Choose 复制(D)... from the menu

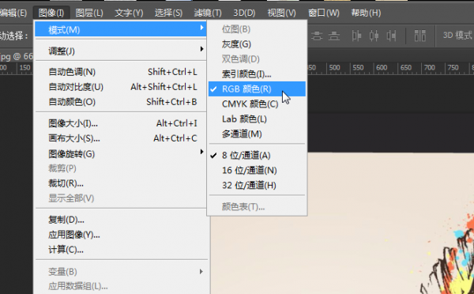121,220
